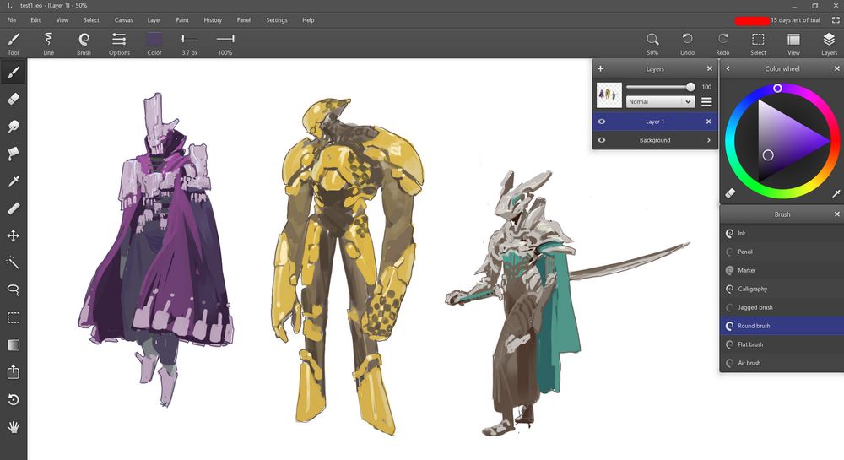Collapse Color wheel panel with left chevron

click(728, 69)
